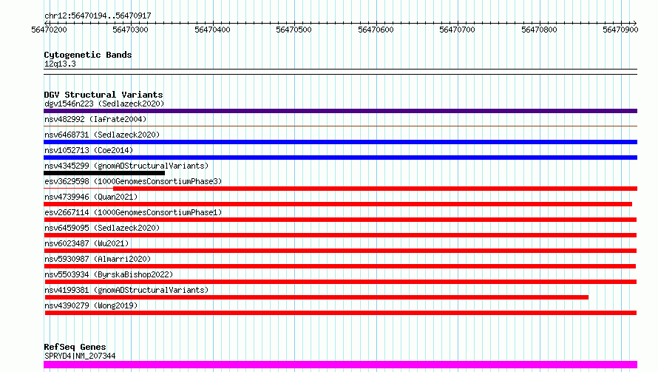Viewport: 658px width, 372px height.
Task: Click the 12q13.3 band label
Action: pyautogui.click(x=60, y=64)
